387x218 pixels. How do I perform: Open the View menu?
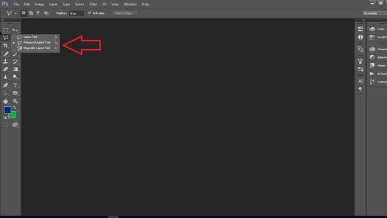coord(115,4)
